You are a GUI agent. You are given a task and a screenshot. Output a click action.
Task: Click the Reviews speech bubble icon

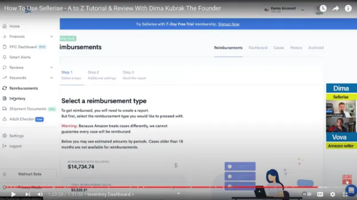point(5,68)
